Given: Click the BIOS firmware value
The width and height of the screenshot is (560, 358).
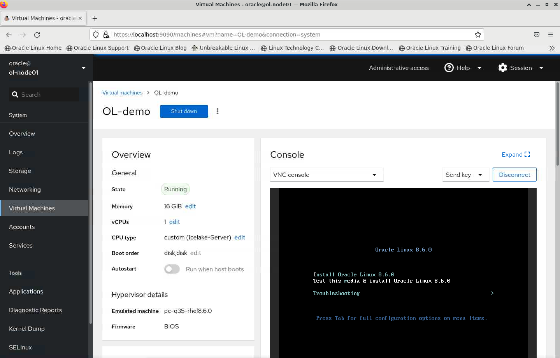Looking at the screenshot, I should (172, 326).
